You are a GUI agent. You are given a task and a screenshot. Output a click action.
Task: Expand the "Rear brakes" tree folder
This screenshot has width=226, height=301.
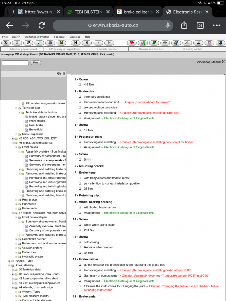(16, 200)
